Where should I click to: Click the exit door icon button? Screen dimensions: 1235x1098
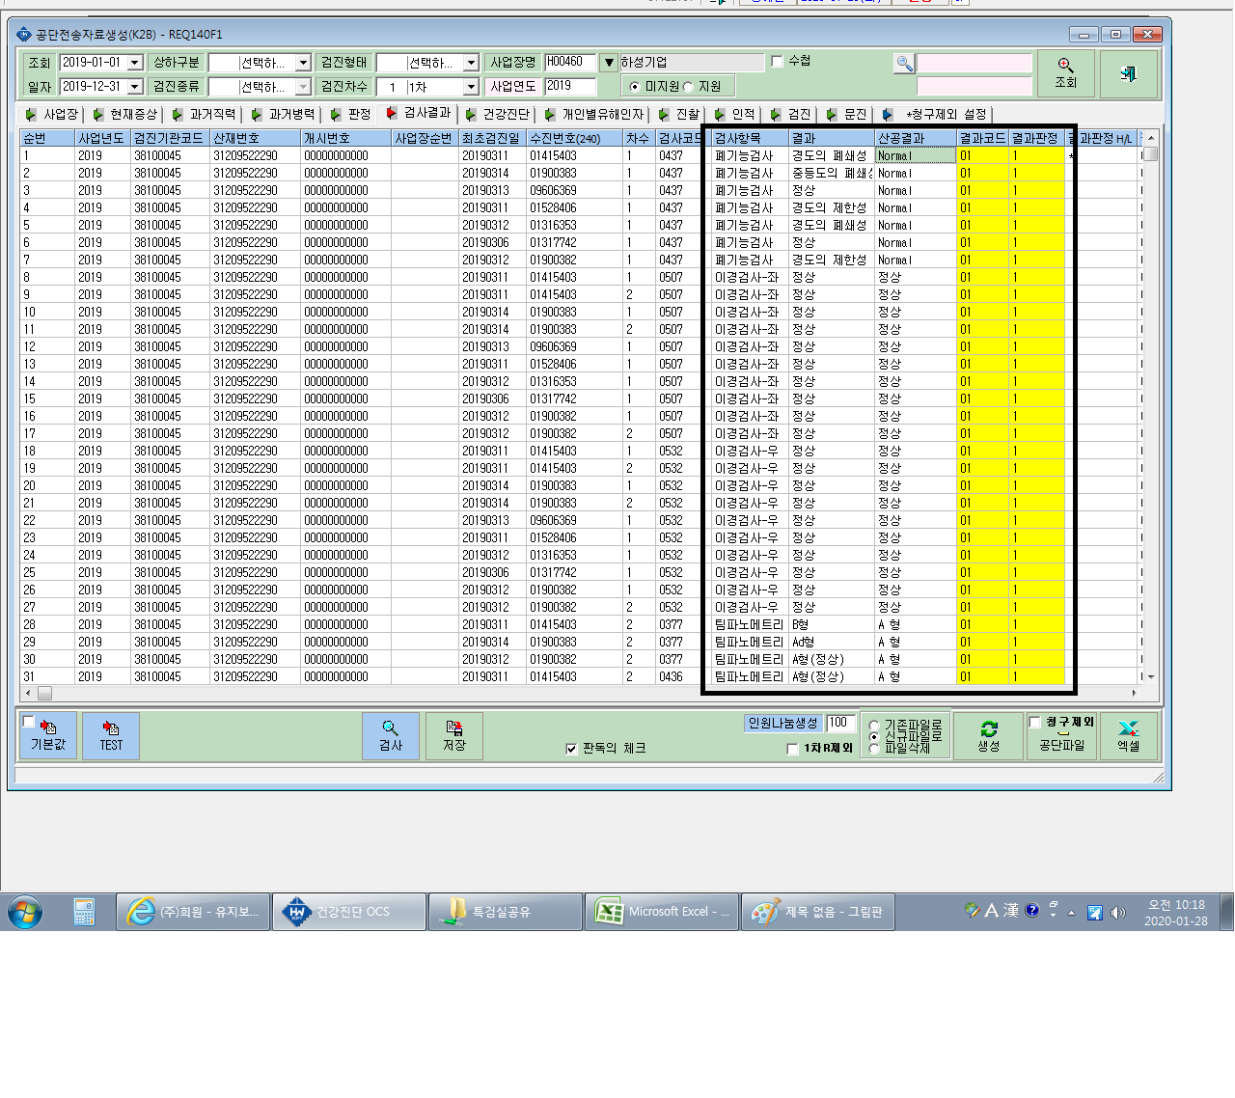point(1128,73)
